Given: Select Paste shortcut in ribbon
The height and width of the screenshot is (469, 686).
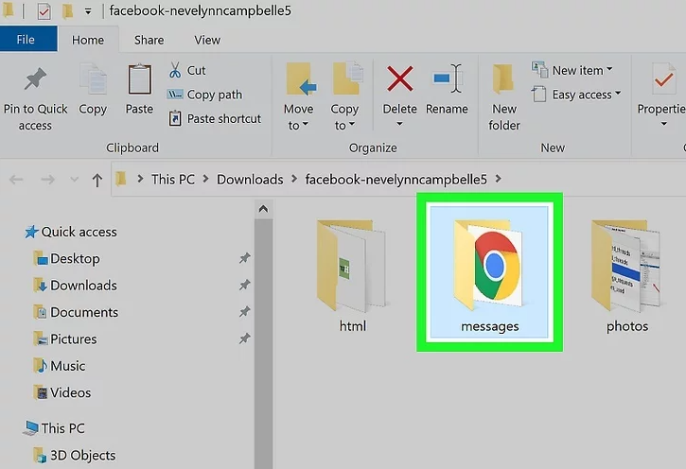Looking at the screenshot, I should click(x=215, y=118).
